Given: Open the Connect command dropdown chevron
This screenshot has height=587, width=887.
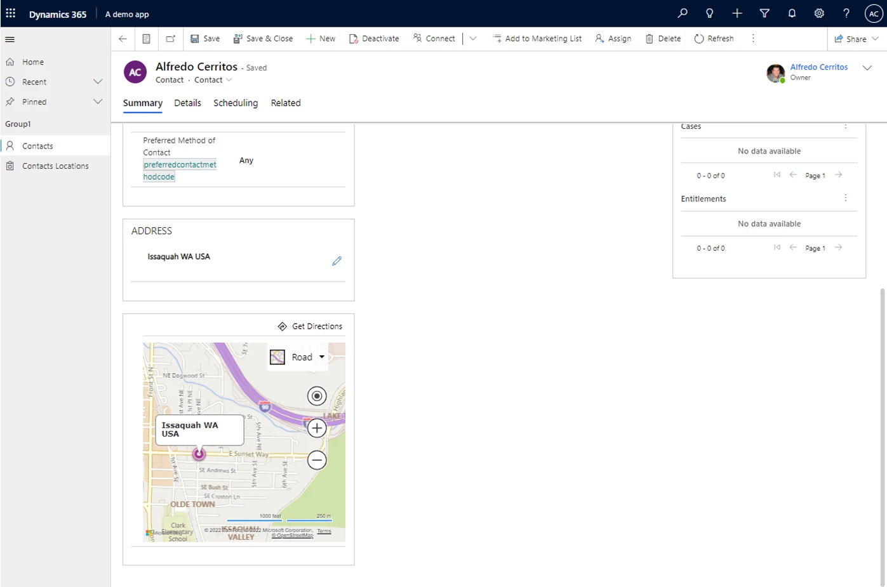Looking at the screenshot, I should [x=472, y=38].
